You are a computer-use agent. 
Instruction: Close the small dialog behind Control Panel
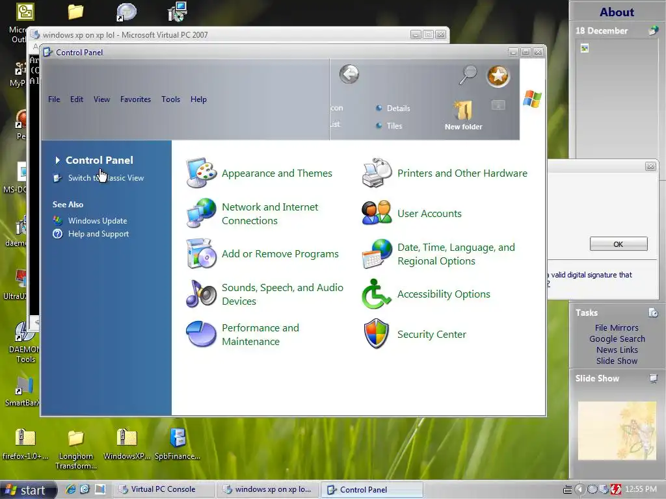click(x=650, y=166)
